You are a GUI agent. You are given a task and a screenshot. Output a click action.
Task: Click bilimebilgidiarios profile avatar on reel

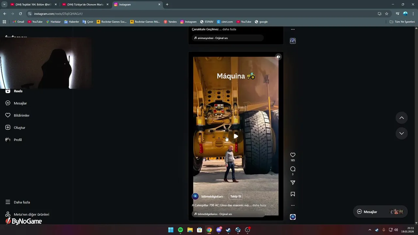[x=195, y=196]
